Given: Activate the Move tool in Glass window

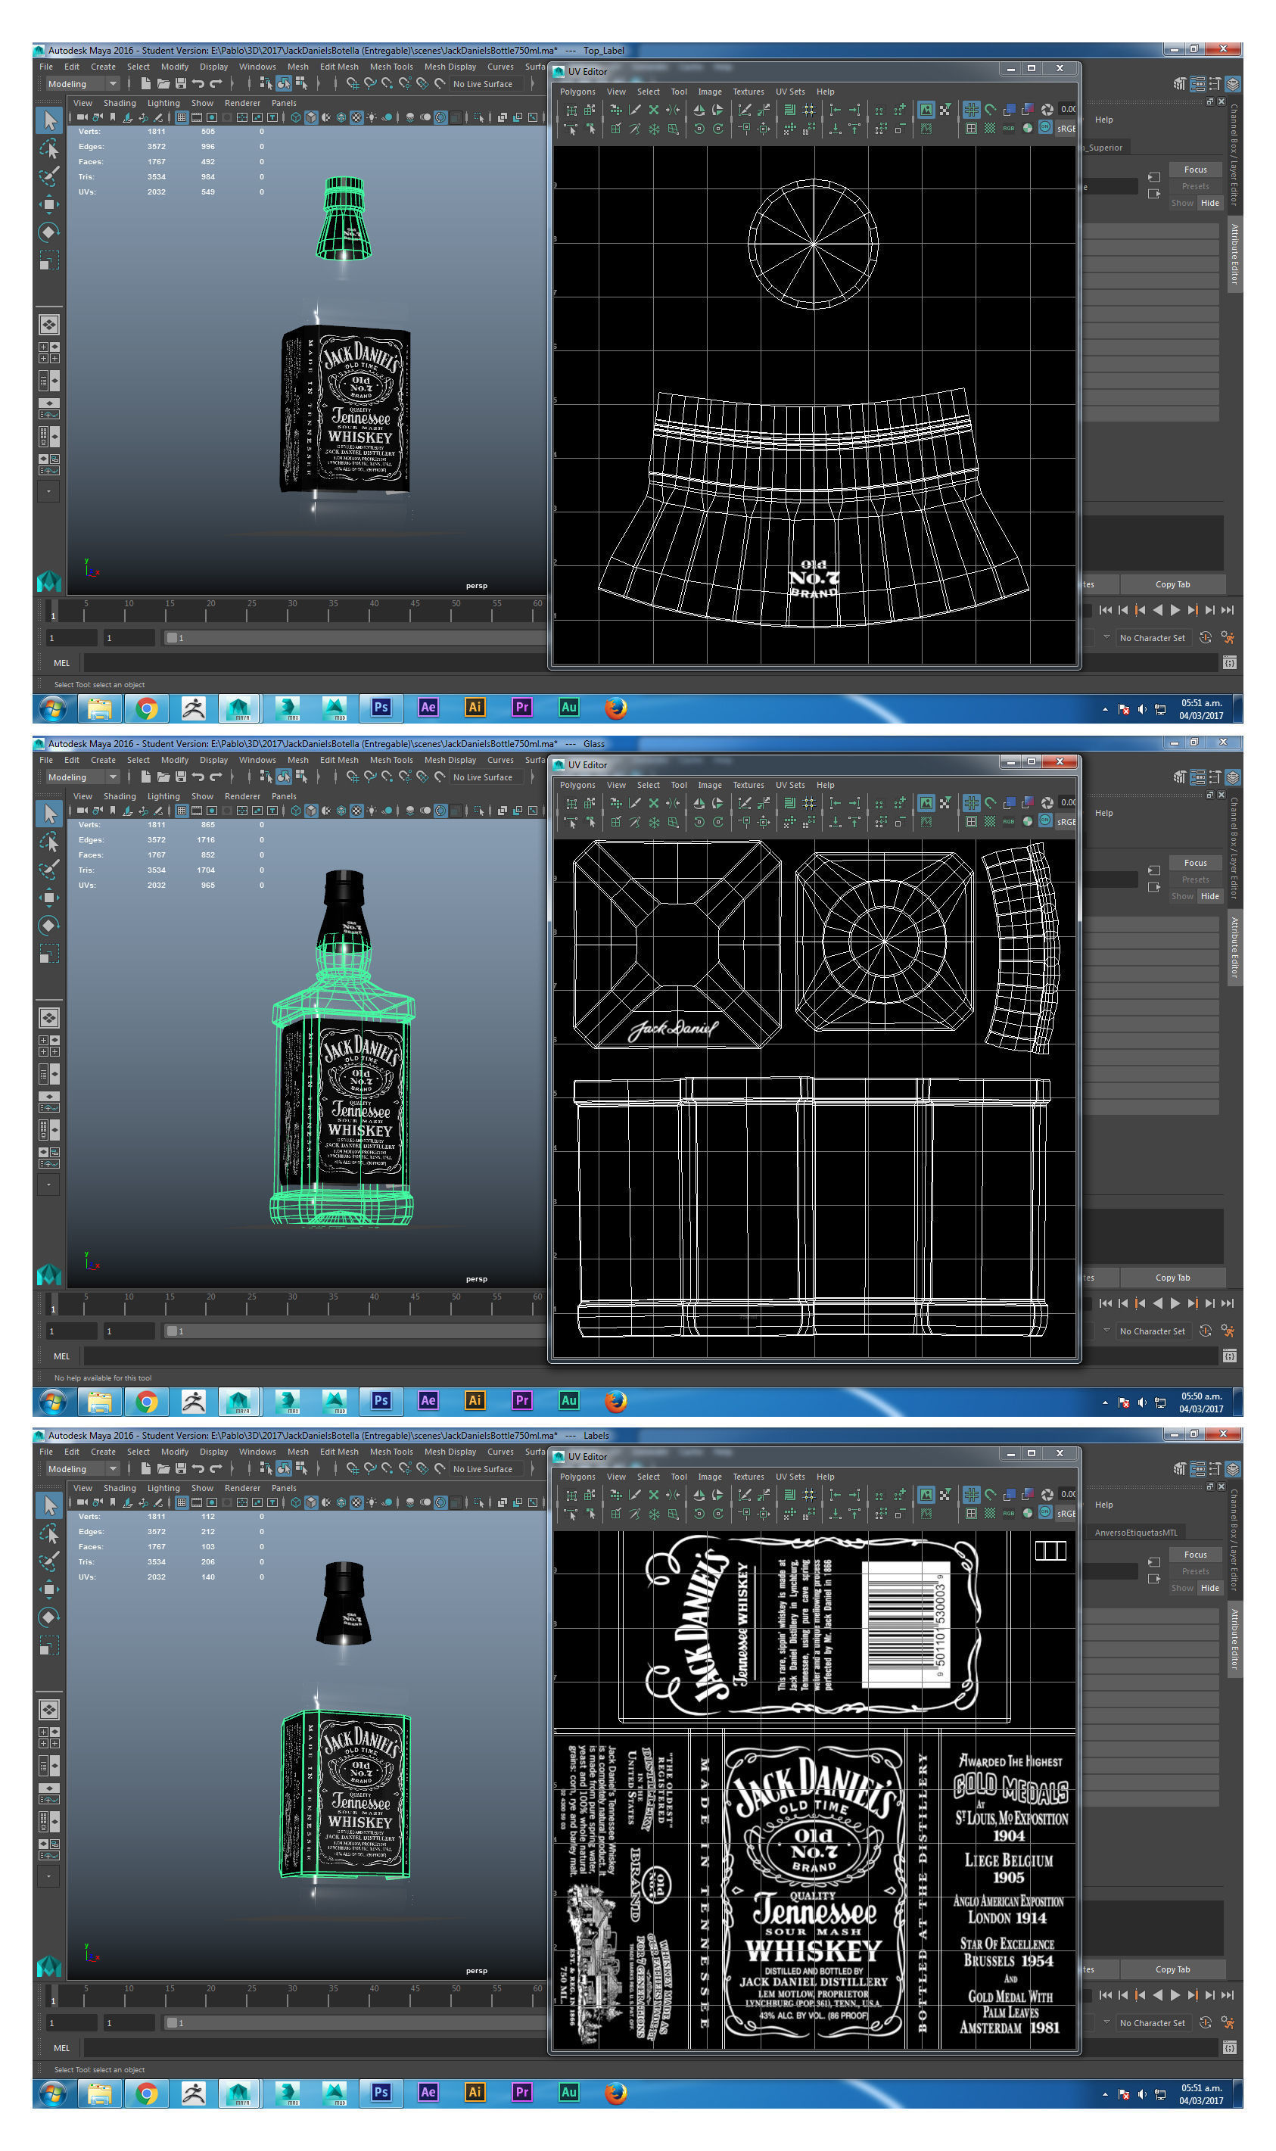Looking at the screenshot, I should [x=49, y=898].
